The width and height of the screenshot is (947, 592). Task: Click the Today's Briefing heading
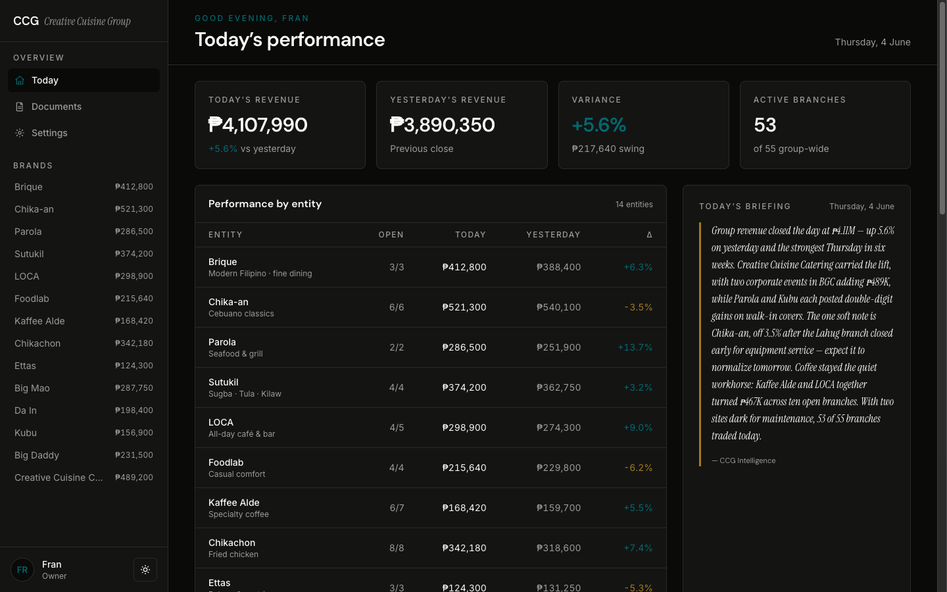[745, 207]
